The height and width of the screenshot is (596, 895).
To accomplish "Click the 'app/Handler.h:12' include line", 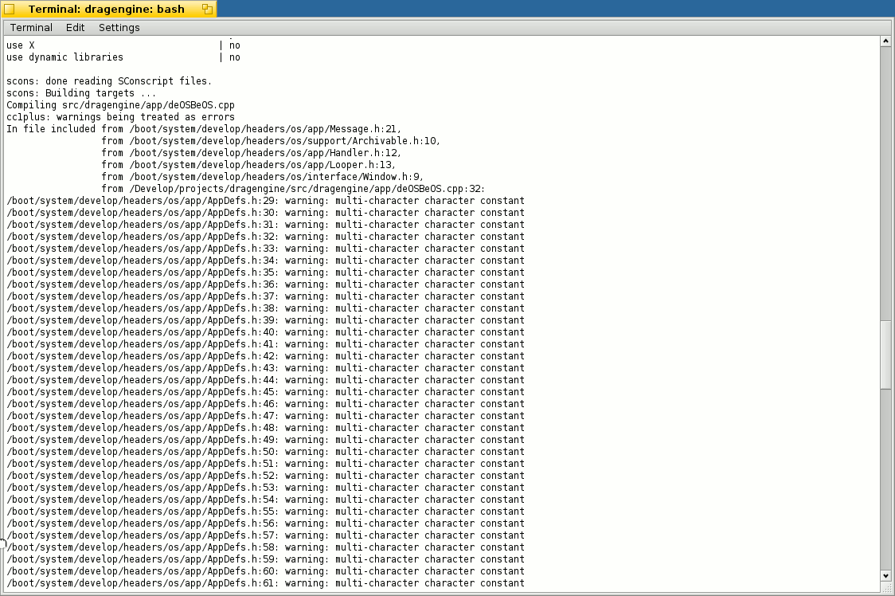I will click(252, 153).
